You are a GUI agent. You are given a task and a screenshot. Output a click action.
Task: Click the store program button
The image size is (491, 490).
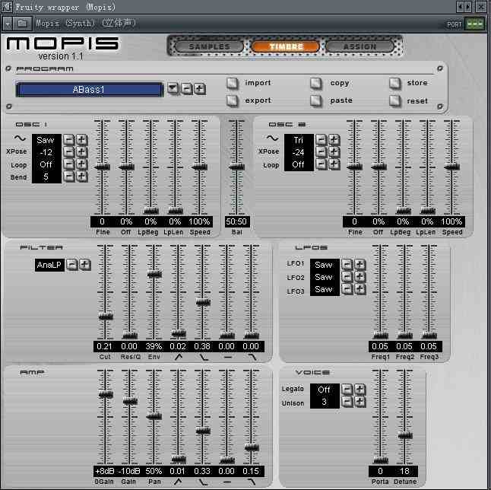point(395,83)
